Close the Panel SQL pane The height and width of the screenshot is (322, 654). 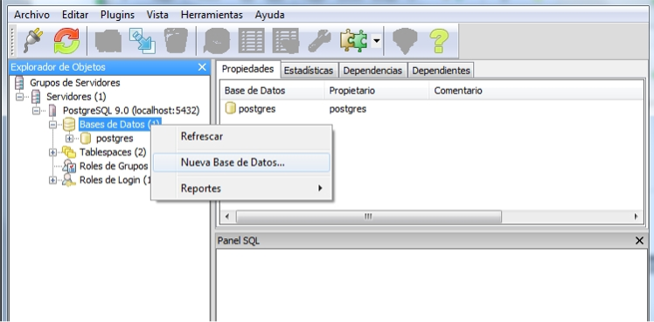pyautogui.click(x=639, y=241)
